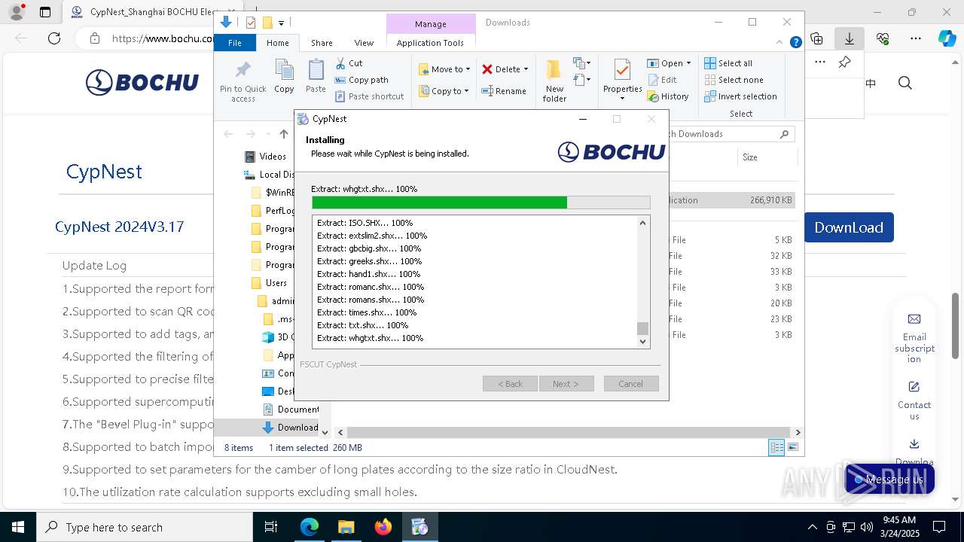Click the Message us chat button
964x542 pixels.
pyautogui.click(x=889, y=479)
